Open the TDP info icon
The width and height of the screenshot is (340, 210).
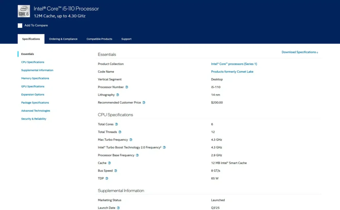[107, 178]
